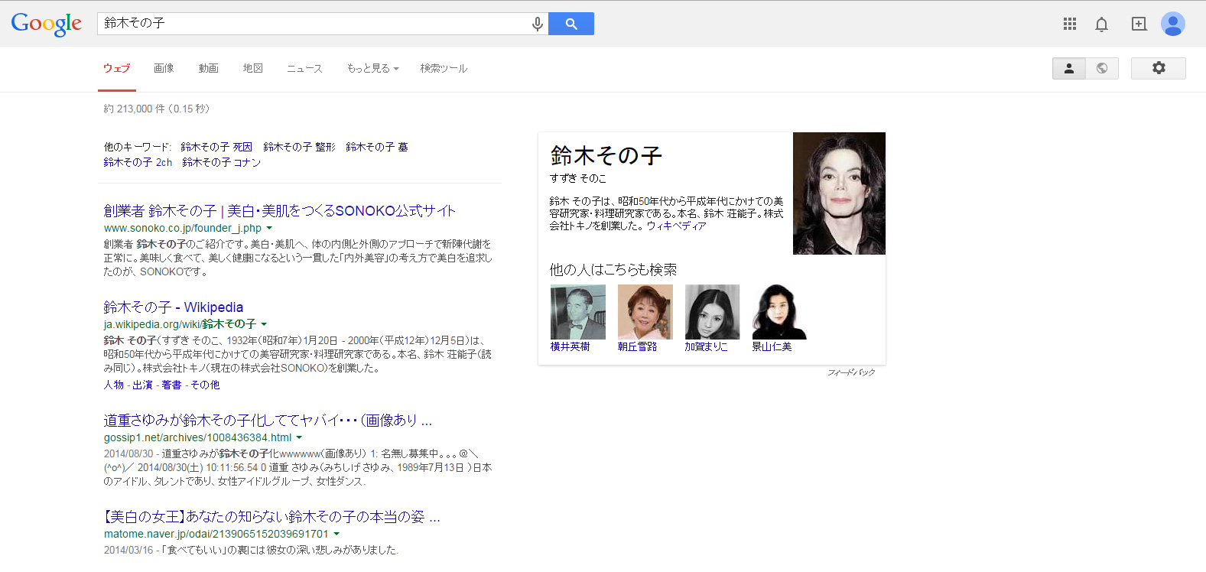Open 検索ツール options
This screenshot has width=1206, height=572.
[444, 68]
